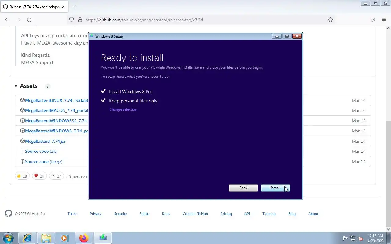This screenshot has height=244, width=391.
Task: Download the MegaBasterdWINDOWS32_7.74 asset
Action: click(57, 121)
